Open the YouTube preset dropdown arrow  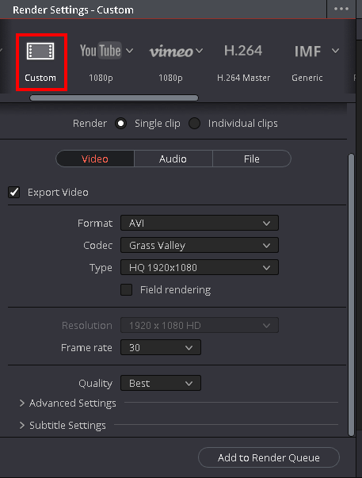[129, 51]
